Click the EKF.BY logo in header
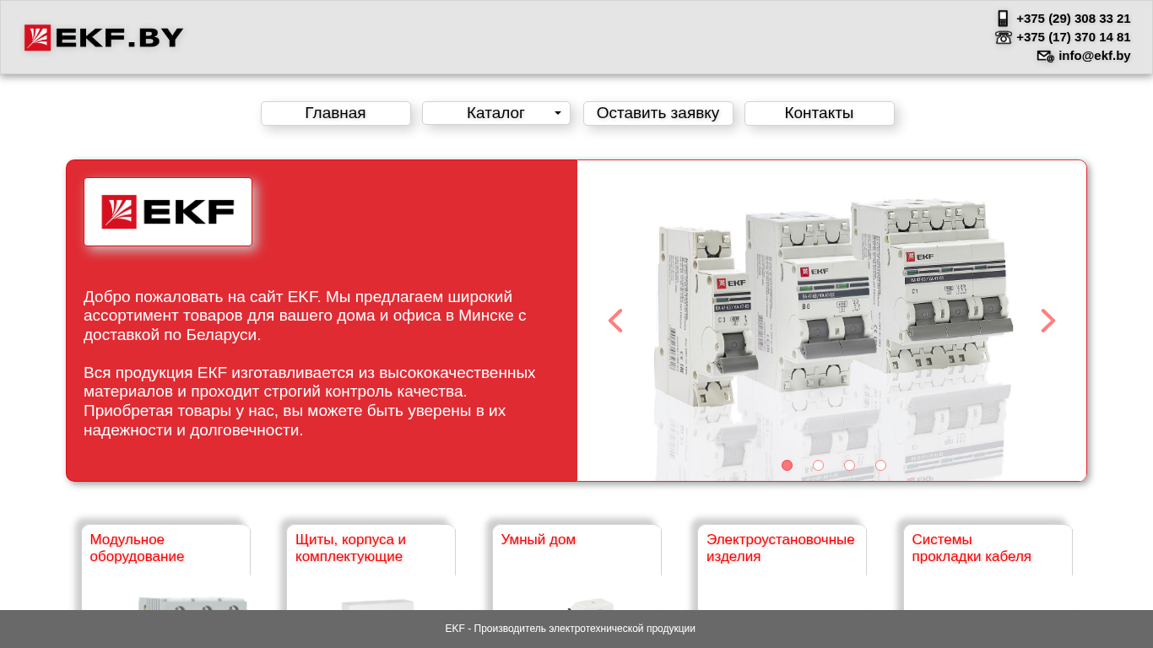This screenshot has width=1153, height=648. click(104, 38)
